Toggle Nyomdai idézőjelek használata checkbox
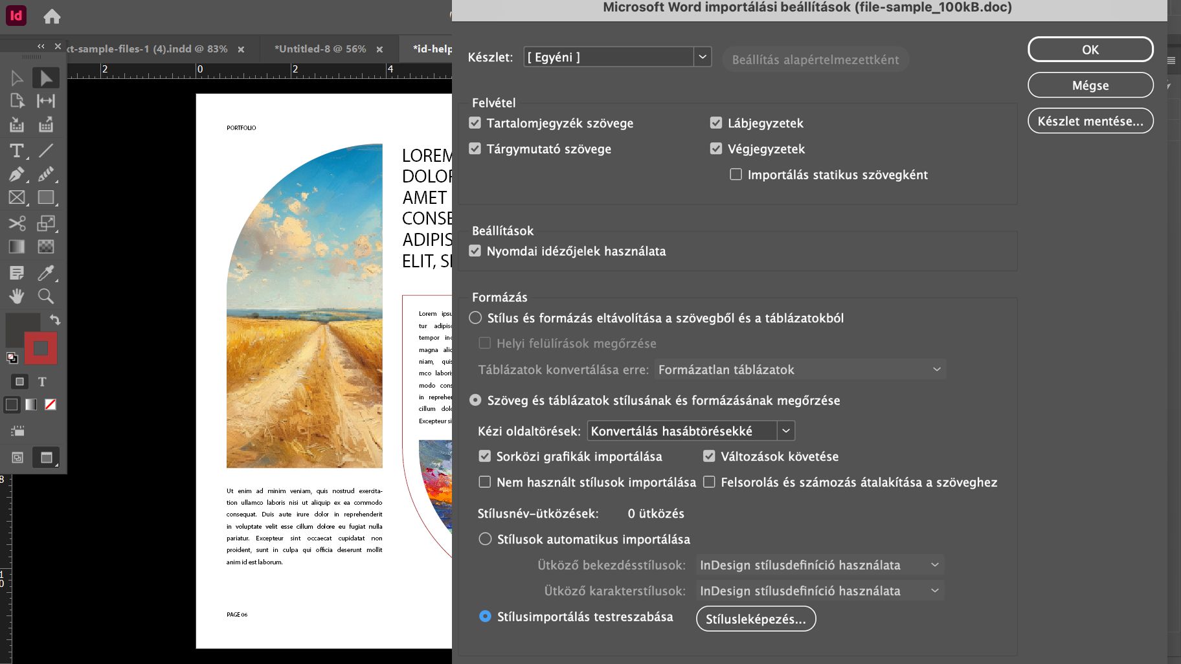Image resolution: width=1181 pixels, height=664 pixels. [475, 251]
